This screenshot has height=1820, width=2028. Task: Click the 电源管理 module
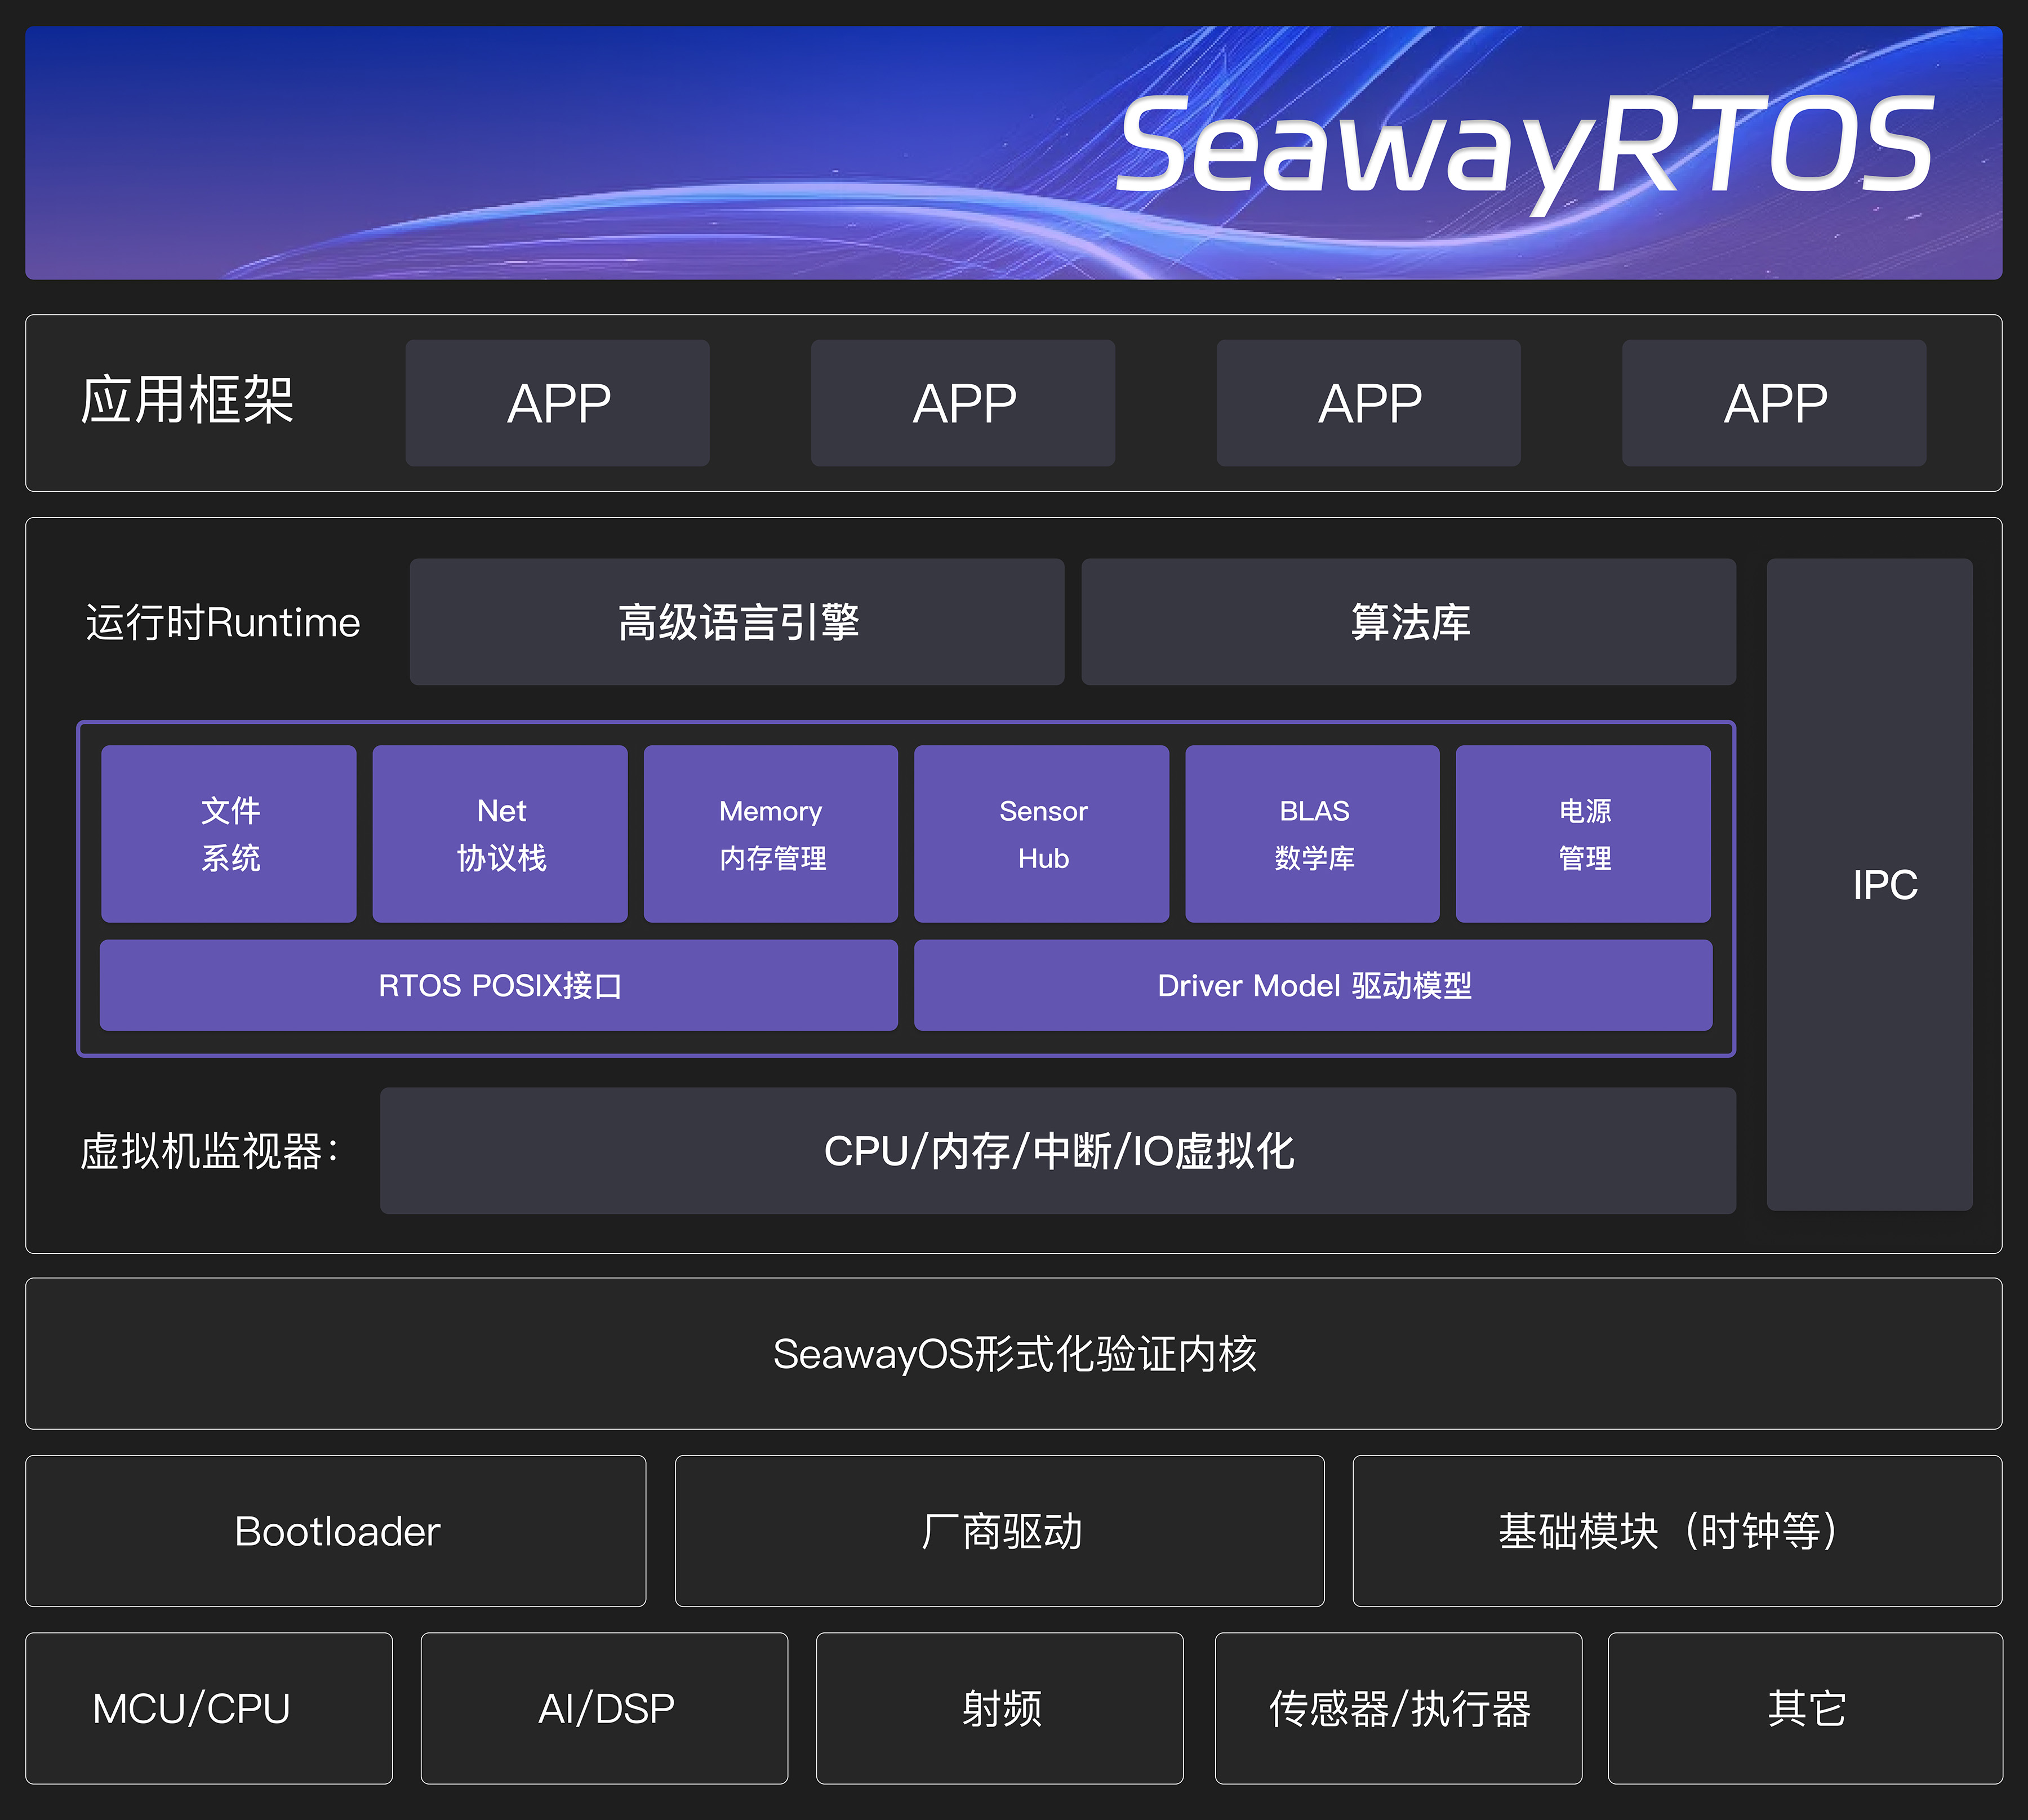point(1584,834)
